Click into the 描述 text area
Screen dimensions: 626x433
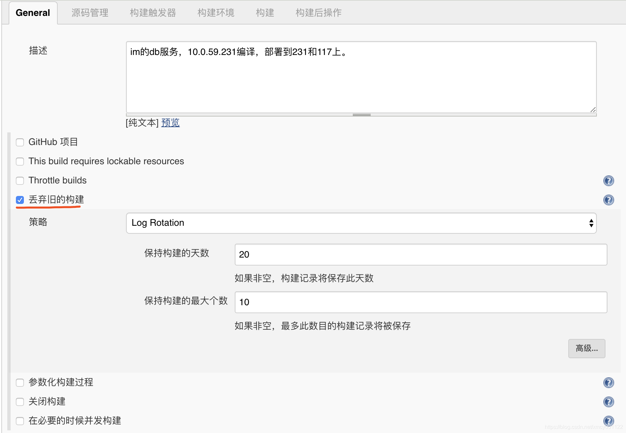(x=361, y=77)
